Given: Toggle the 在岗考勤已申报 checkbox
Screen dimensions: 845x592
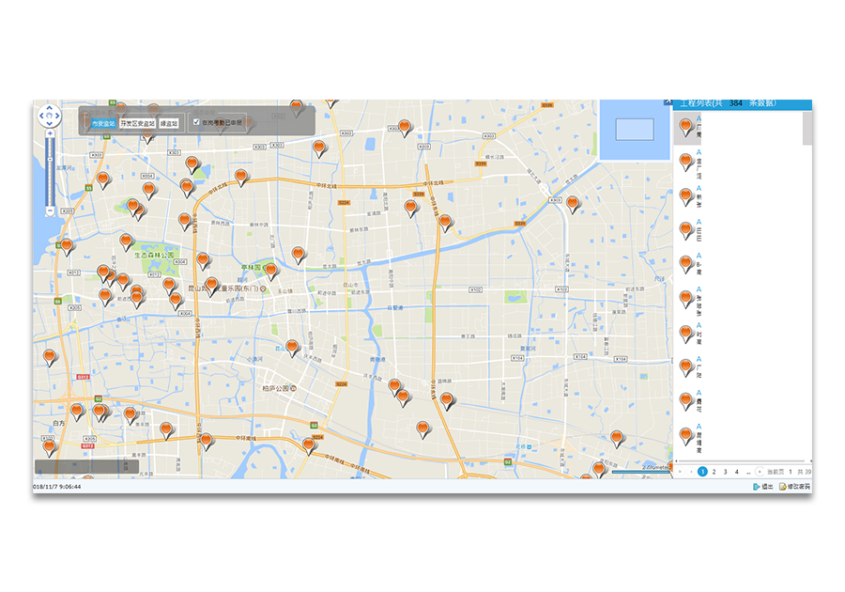Looking at the screenshot, I should click(196, 122).
